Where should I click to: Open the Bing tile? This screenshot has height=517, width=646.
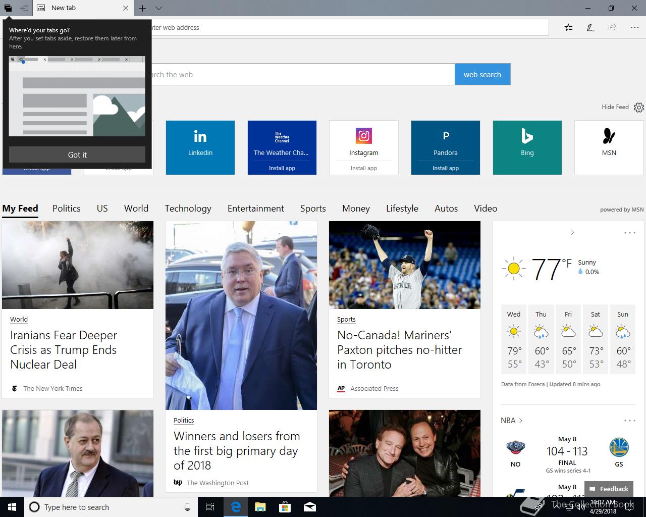[x=527, y=147]
